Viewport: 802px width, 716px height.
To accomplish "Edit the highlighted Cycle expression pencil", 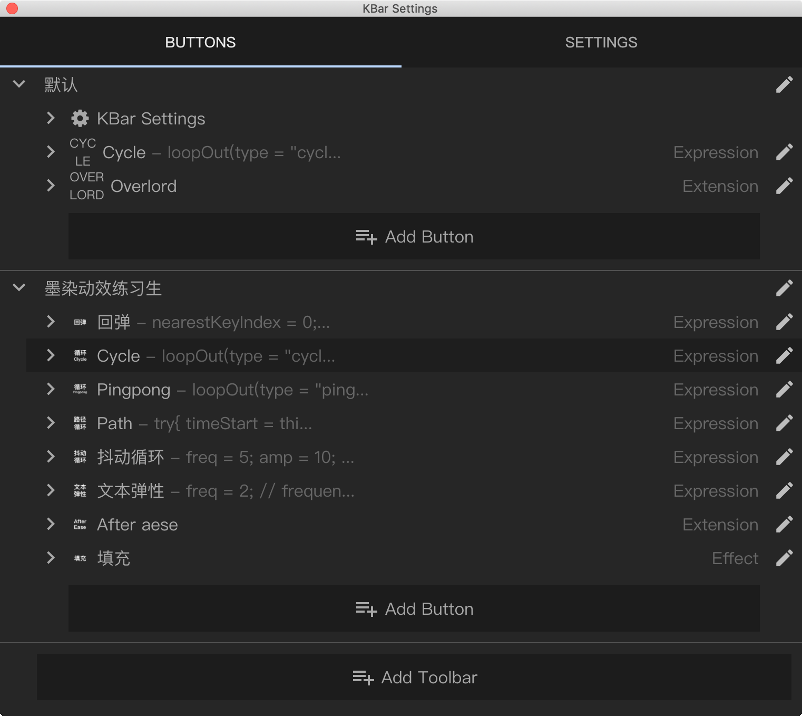I will coord(784,355).
